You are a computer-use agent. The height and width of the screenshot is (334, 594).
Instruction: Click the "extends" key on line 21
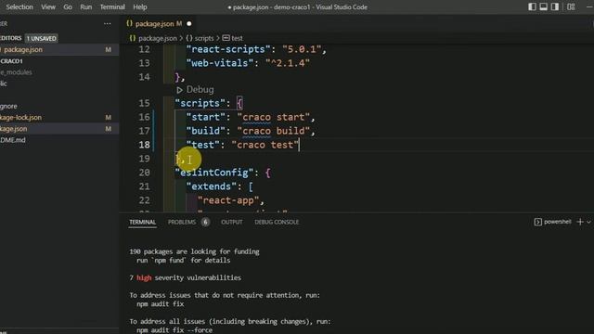pos(212,186)
